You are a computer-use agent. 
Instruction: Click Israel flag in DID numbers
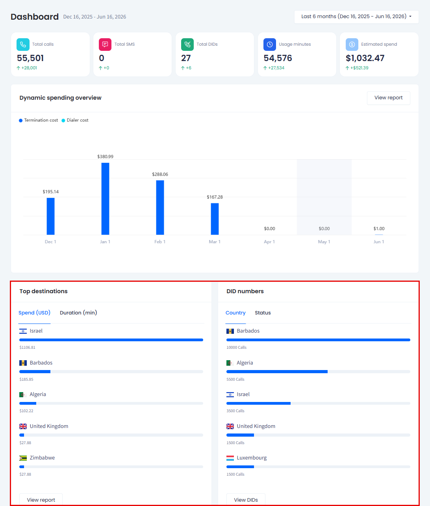pyautogui.click(x=230, y=394)
